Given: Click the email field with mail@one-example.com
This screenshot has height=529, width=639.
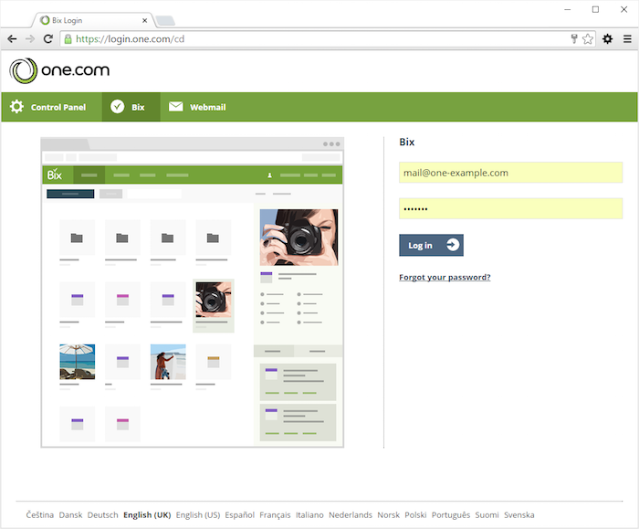Looking at the screenshot, I should pyautogui.click(x=510, y=173).
